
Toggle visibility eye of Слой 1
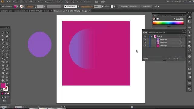click(145, 36)
